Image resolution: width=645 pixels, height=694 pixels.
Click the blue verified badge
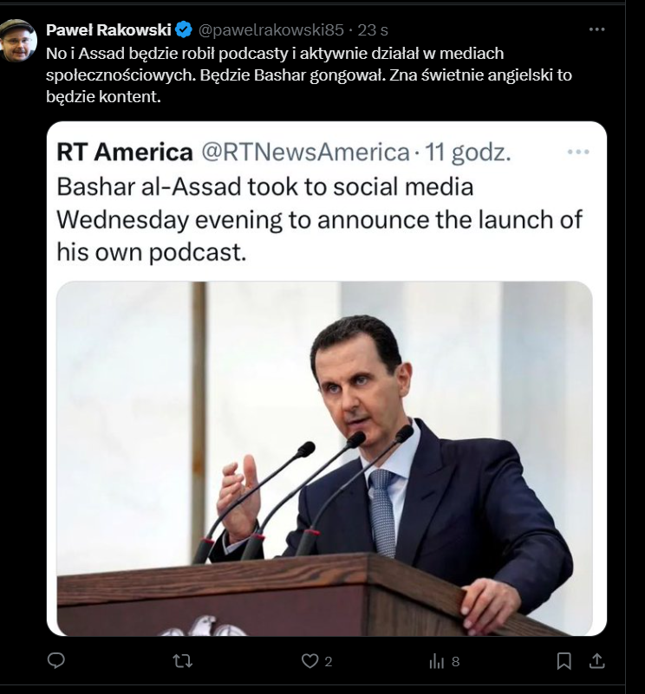184,31
